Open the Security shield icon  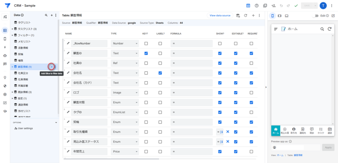coord(5,86)
